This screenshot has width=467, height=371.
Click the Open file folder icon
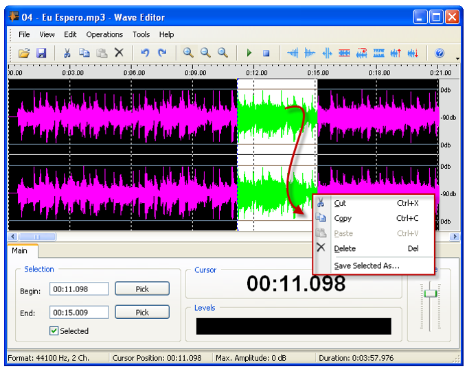point(24,53)
